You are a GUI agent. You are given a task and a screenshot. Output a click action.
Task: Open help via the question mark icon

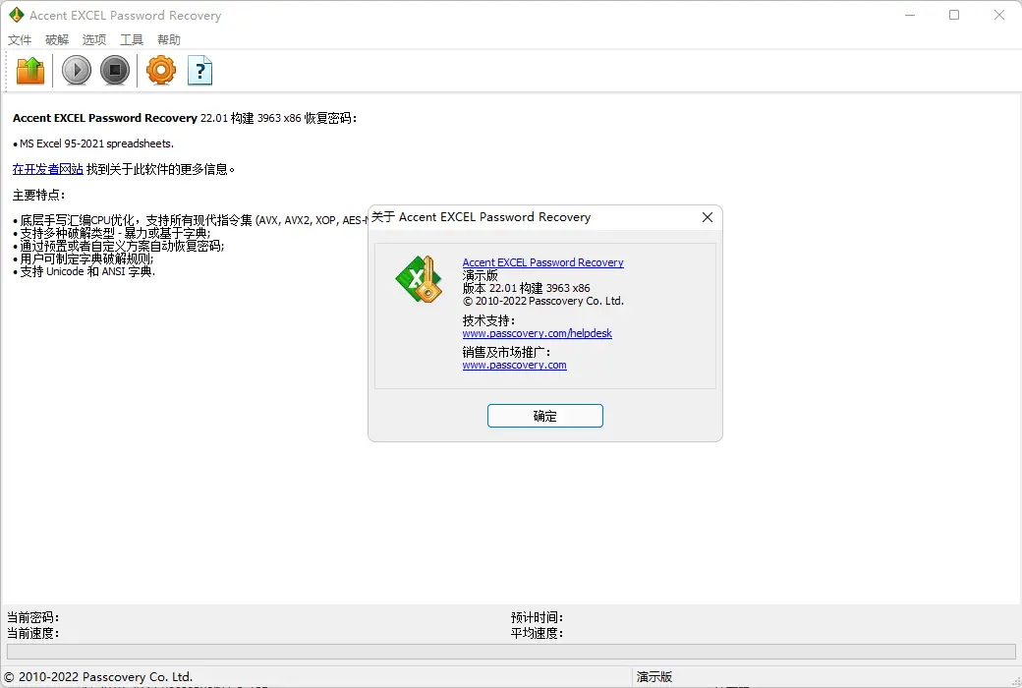pos(200,71)
